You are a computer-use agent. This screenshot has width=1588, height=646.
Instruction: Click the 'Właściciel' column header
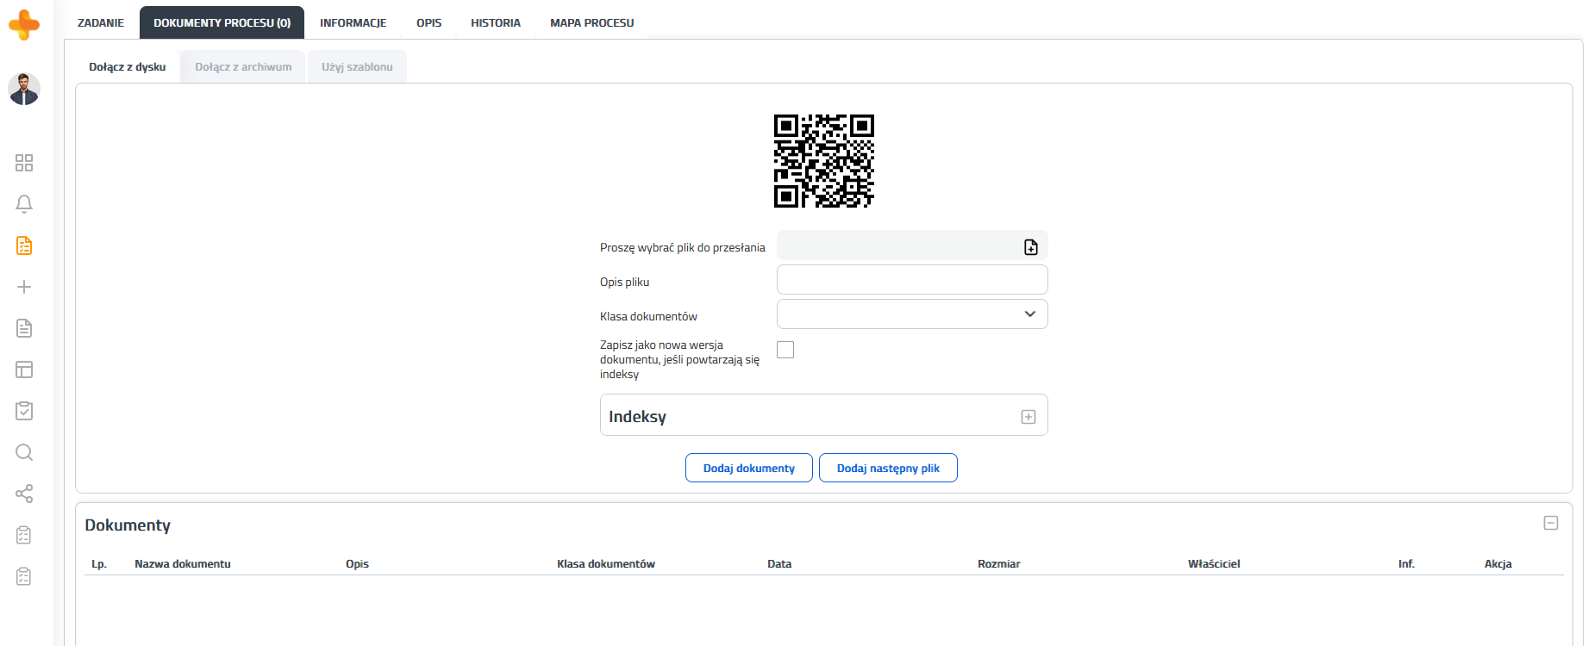[1214, 564]
